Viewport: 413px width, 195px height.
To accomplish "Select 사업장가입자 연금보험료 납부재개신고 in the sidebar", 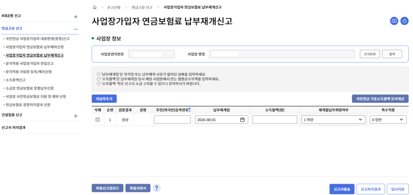I will click(35, 55).
